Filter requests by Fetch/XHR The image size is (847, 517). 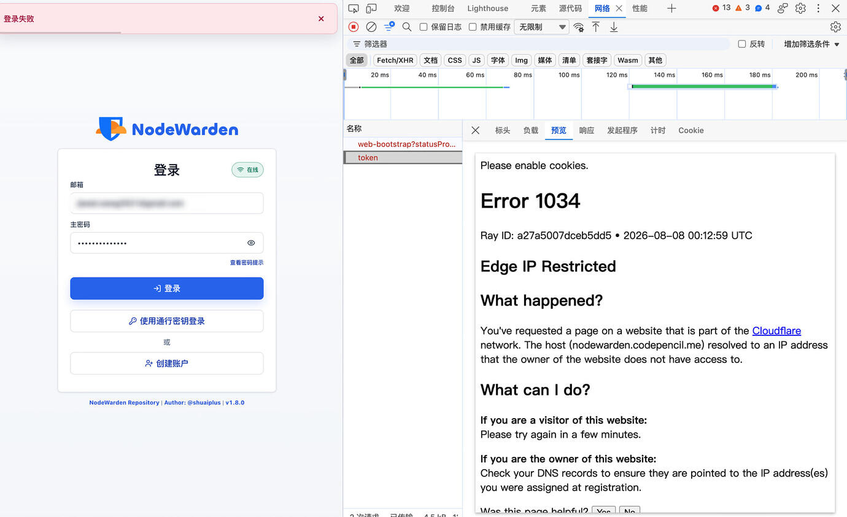click(395, 60)
